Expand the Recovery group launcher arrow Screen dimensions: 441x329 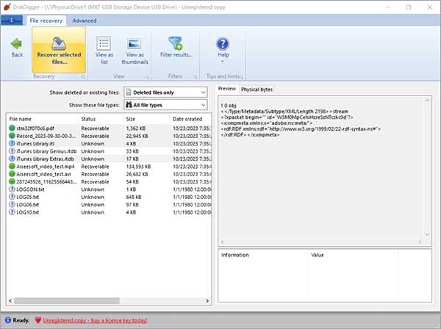point(82,76)
